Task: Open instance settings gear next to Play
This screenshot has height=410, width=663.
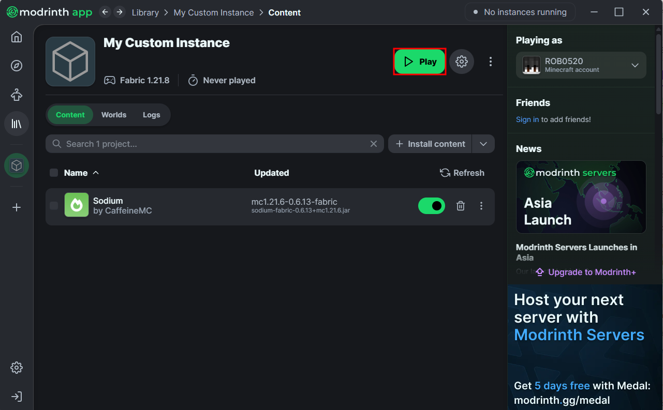Action: point(462,62)
